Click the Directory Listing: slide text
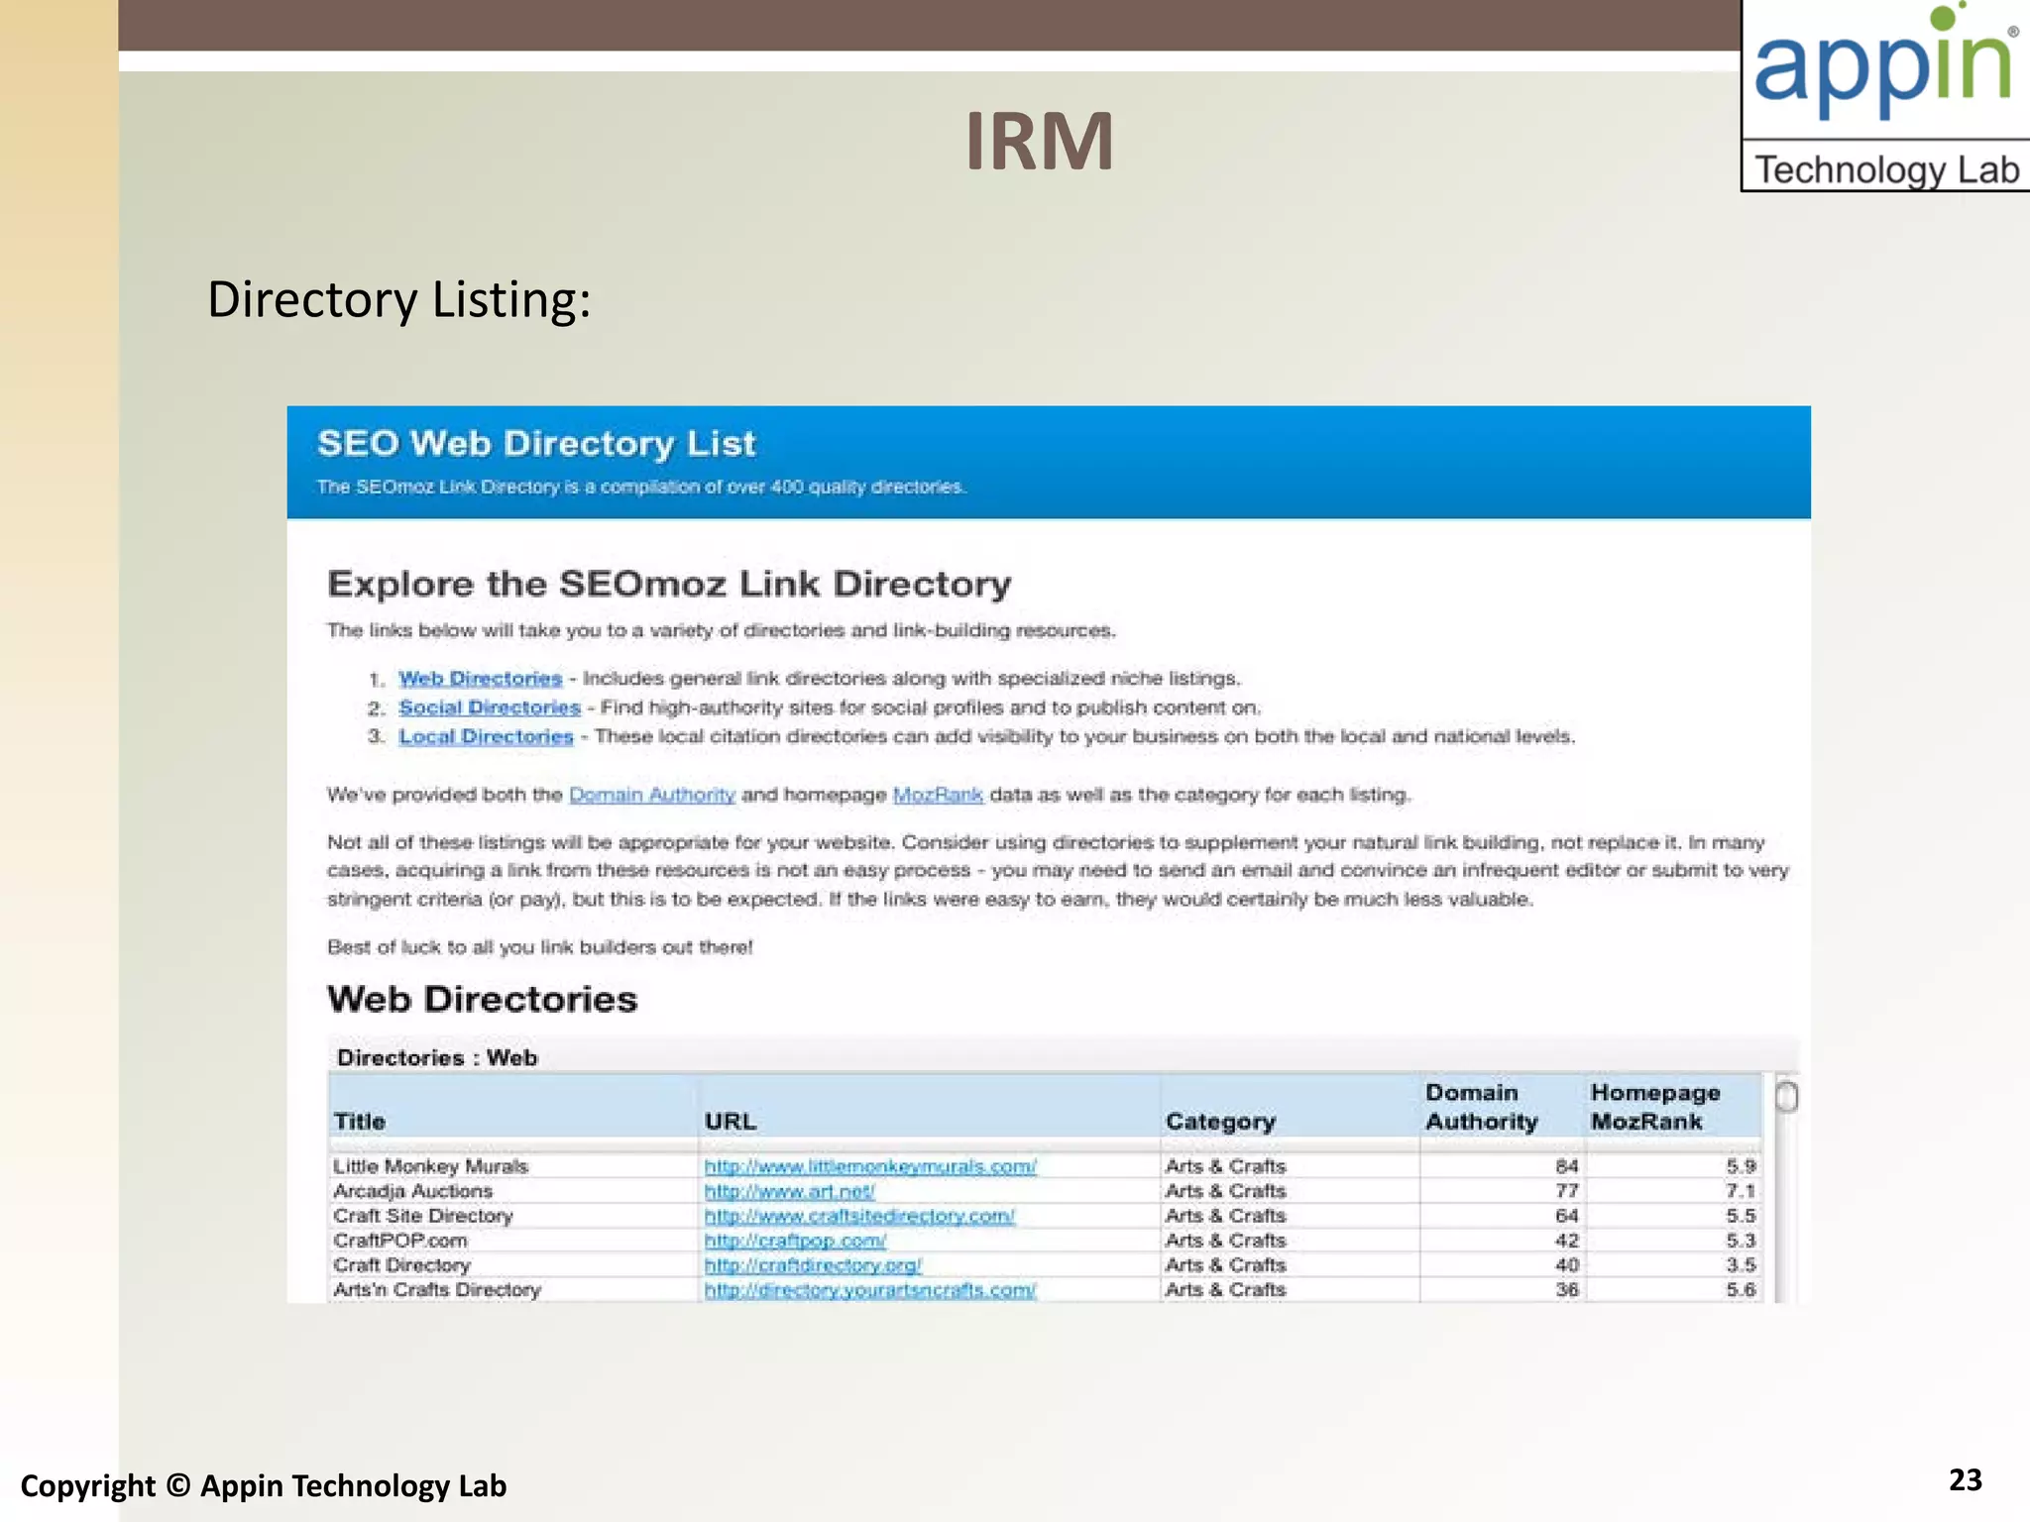2030x1522 pixels. pos(398,300)
